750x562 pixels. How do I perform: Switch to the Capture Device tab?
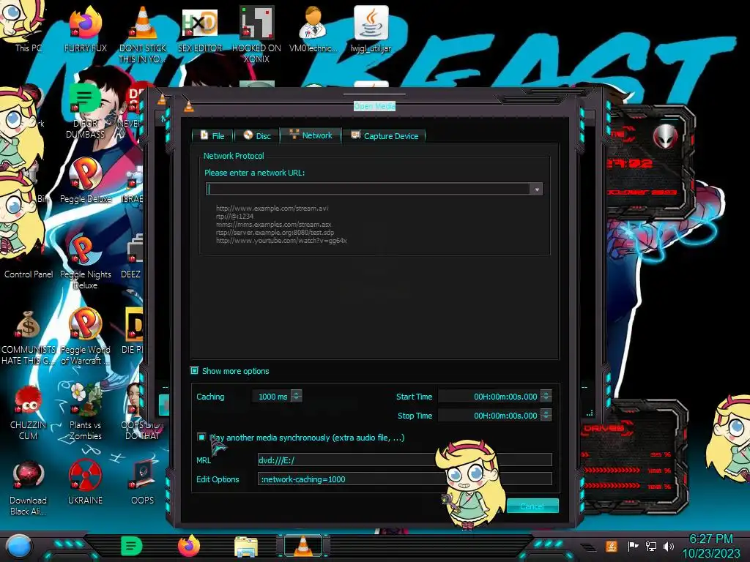coord(385,135)
